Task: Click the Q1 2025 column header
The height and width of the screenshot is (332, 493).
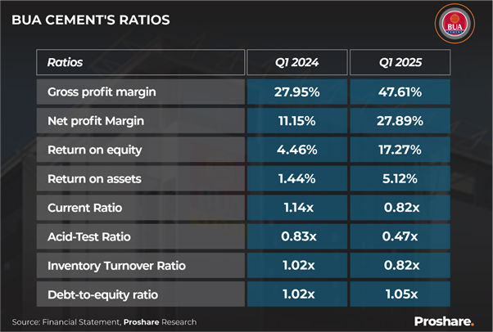Action: (400, 62)
